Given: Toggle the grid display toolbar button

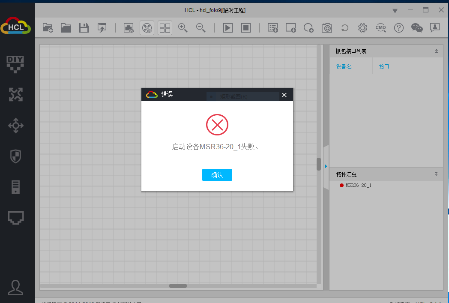Looking at the screenshot, I should pyautogui.click(x=165, y=28).
